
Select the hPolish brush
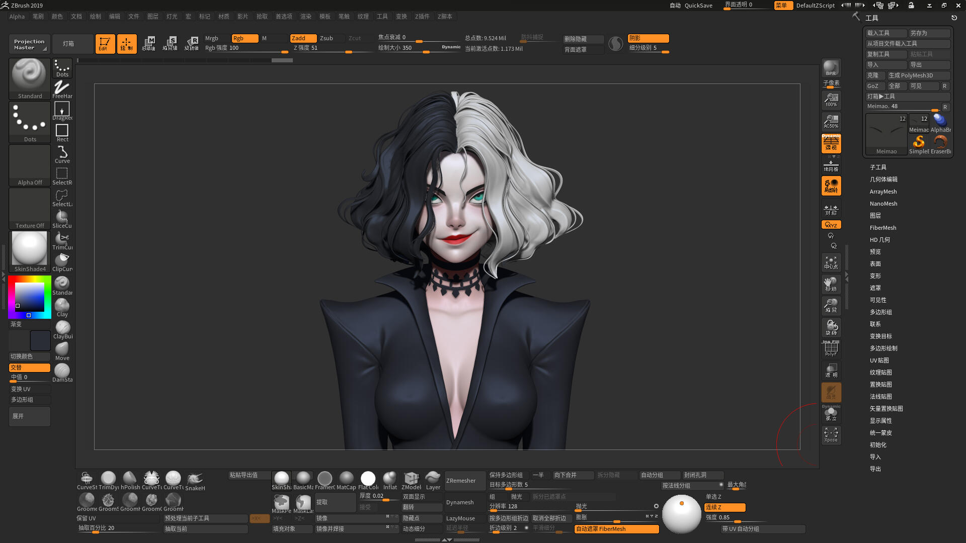pos(130,481)
